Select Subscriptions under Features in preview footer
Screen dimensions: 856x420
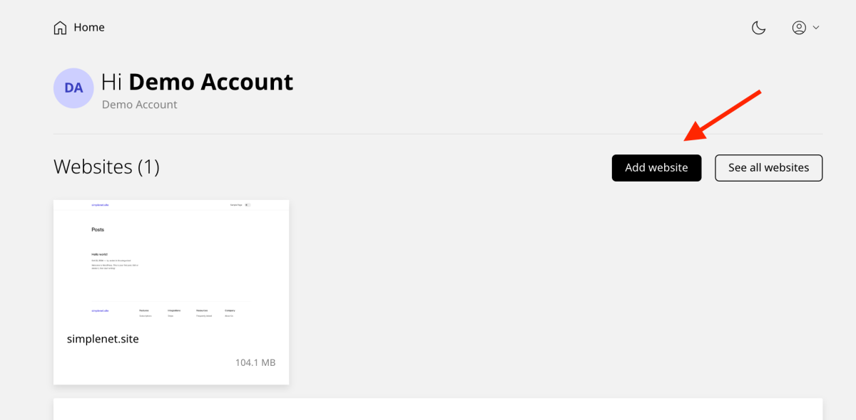click(x=146, y=315)
